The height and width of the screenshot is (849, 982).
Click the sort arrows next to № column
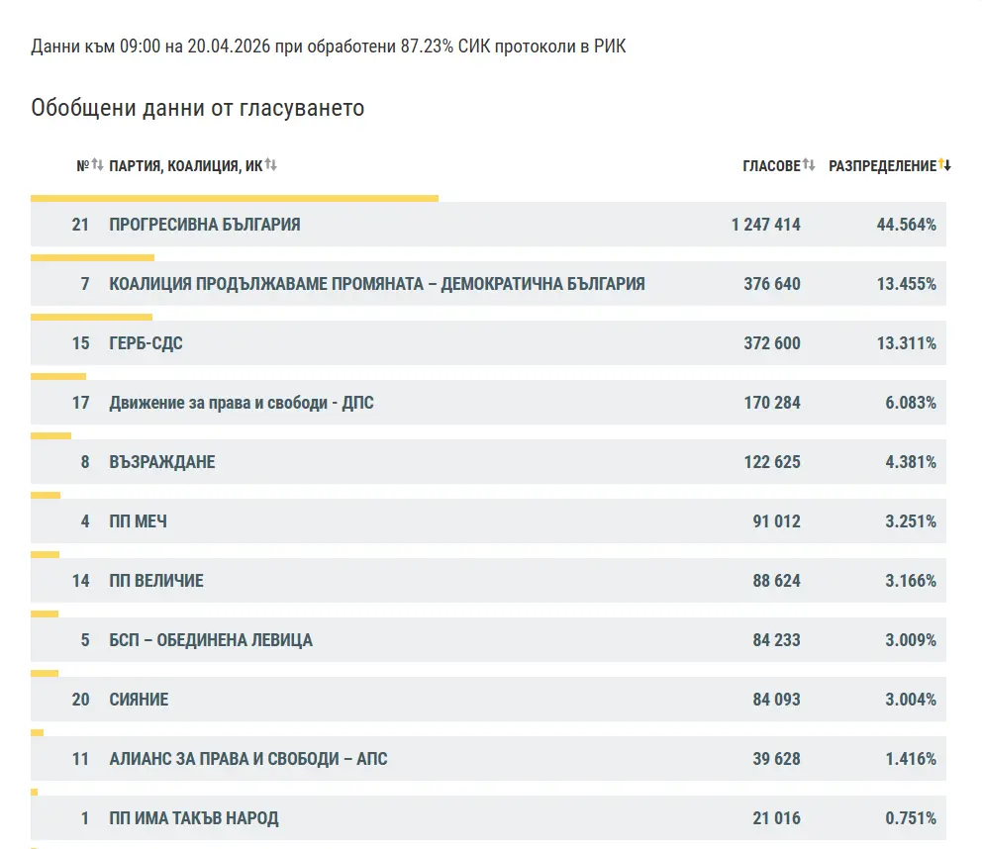pos(97,165)
